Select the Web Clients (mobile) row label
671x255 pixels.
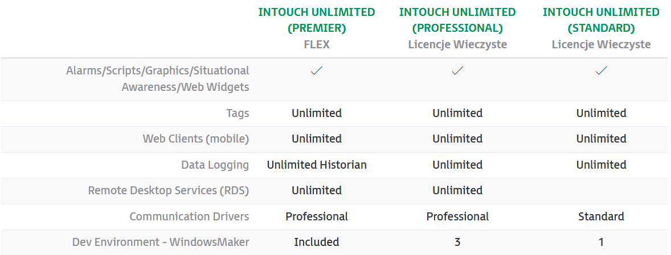coord(196,139)
